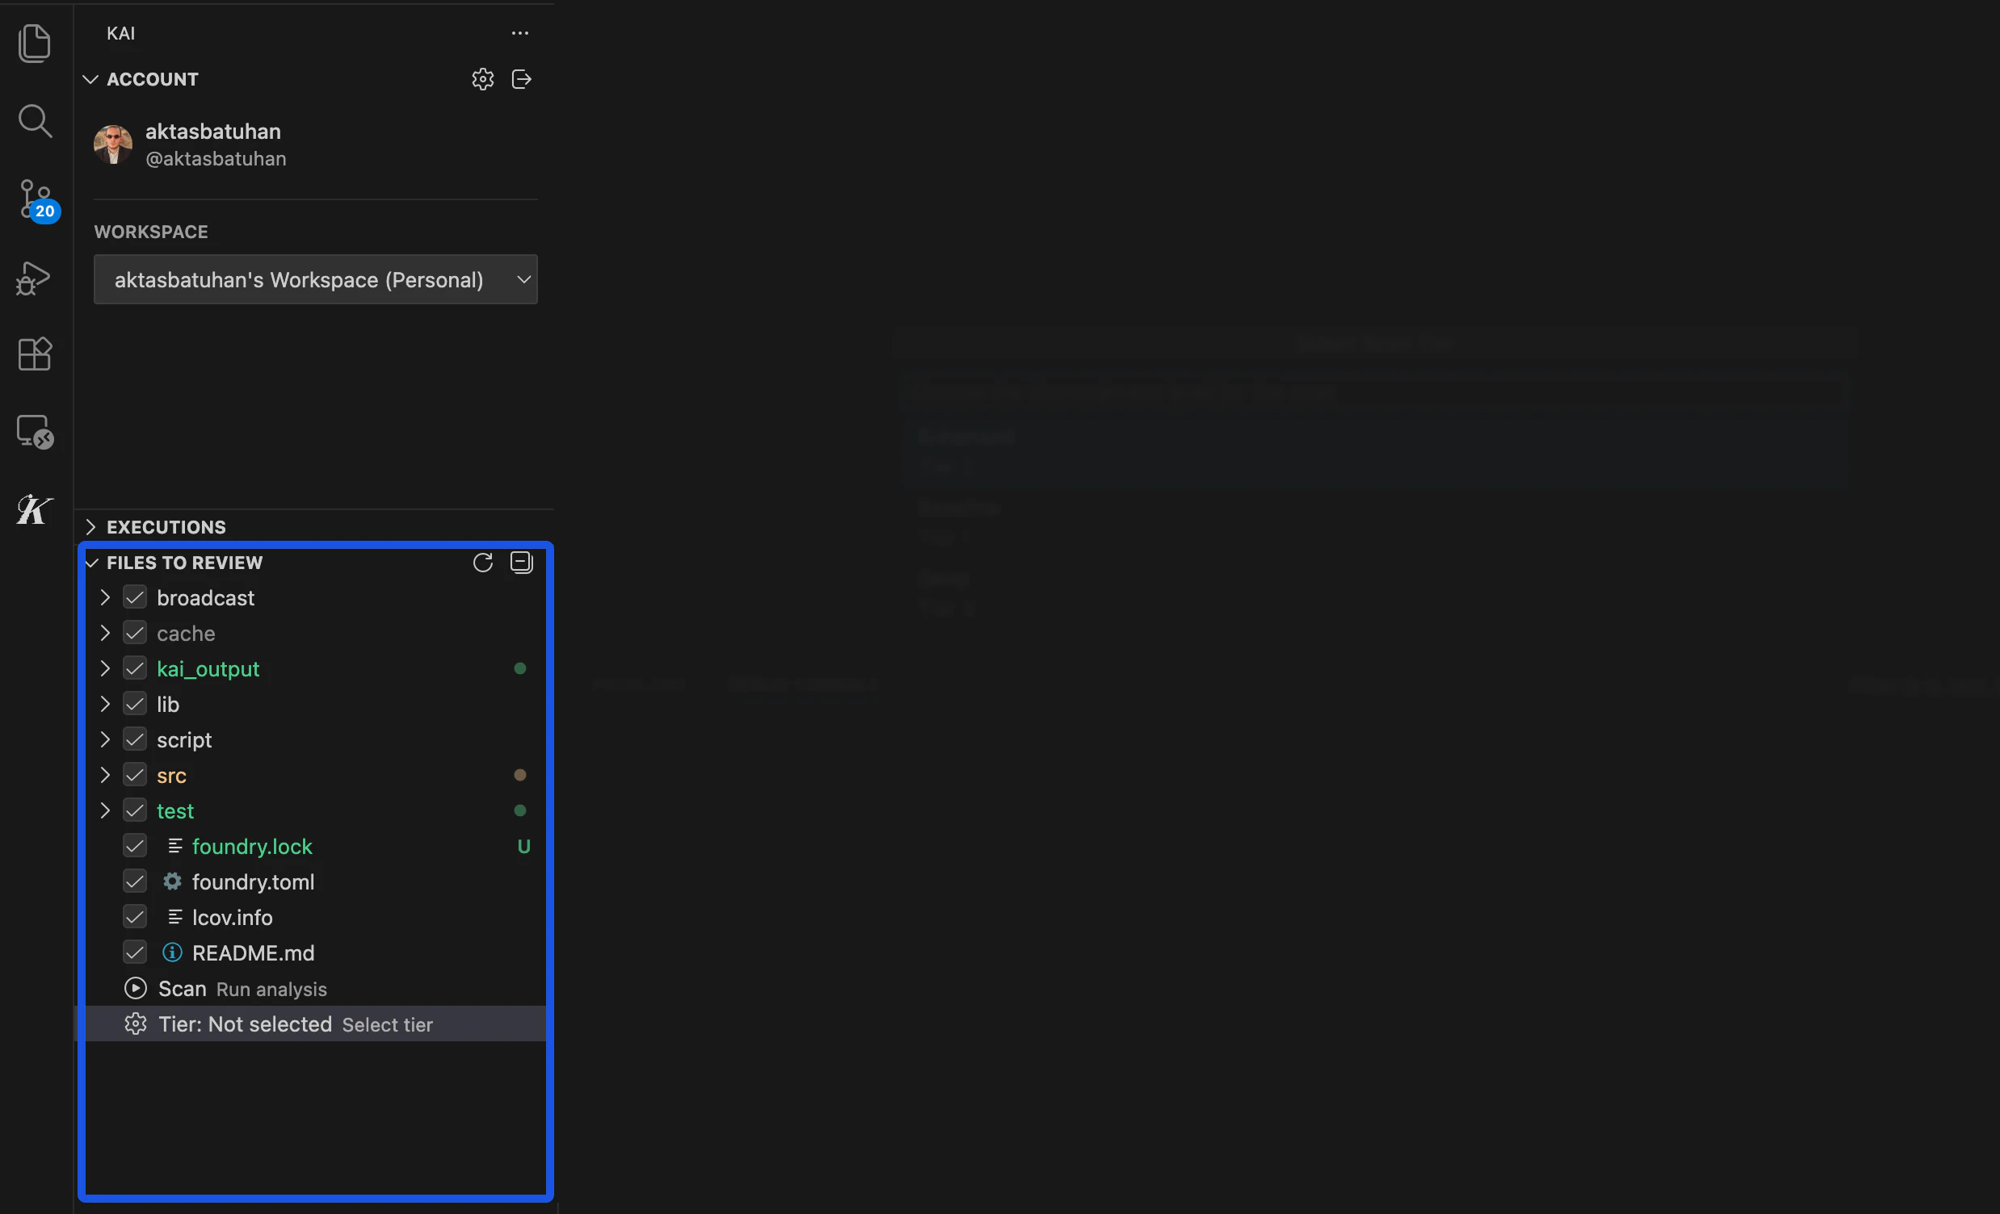Open KAI panel more actions menu
This screenshot has height=1214, width=2000.
click(520, 33)
